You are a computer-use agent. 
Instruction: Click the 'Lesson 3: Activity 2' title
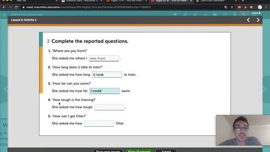click(x=24, y=20)
